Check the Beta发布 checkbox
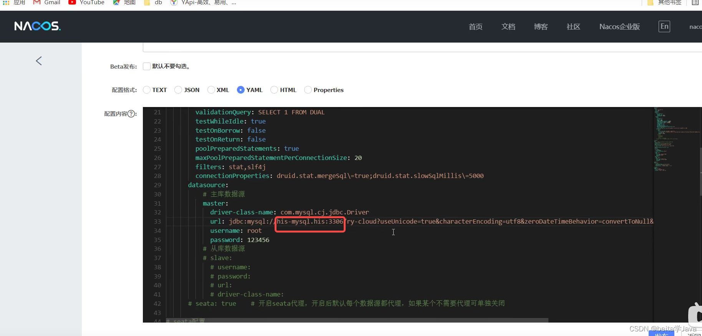Viewport: 702px width, 336px height. [146, 66]
